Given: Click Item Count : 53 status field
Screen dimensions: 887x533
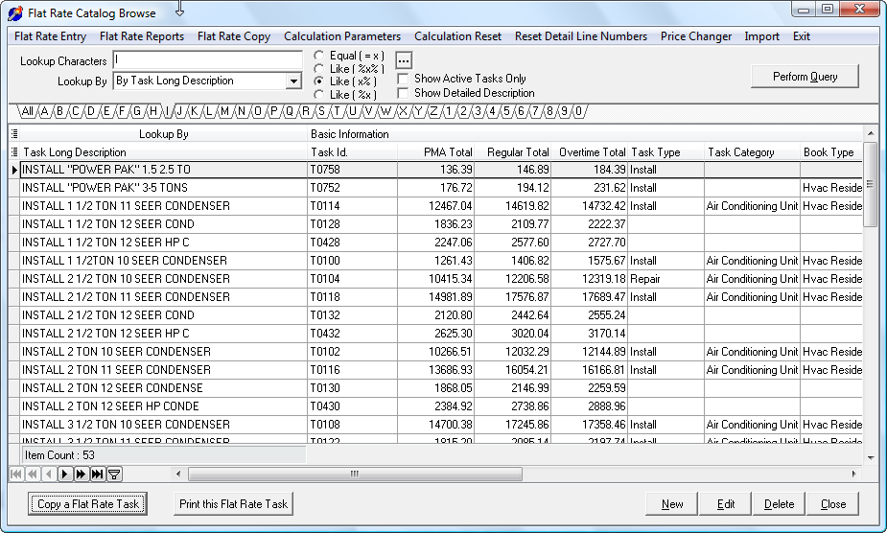Looking at the screenshot, I should click(163, 455).
